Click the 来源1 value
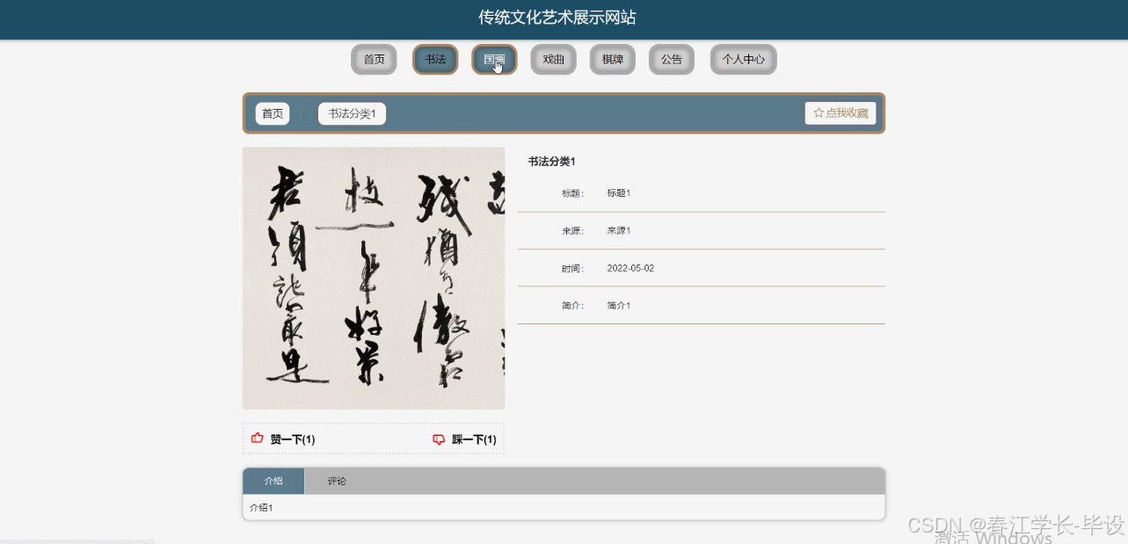Image resolution: width=1128 pixels, height=544 pixels. coord(619,231)
